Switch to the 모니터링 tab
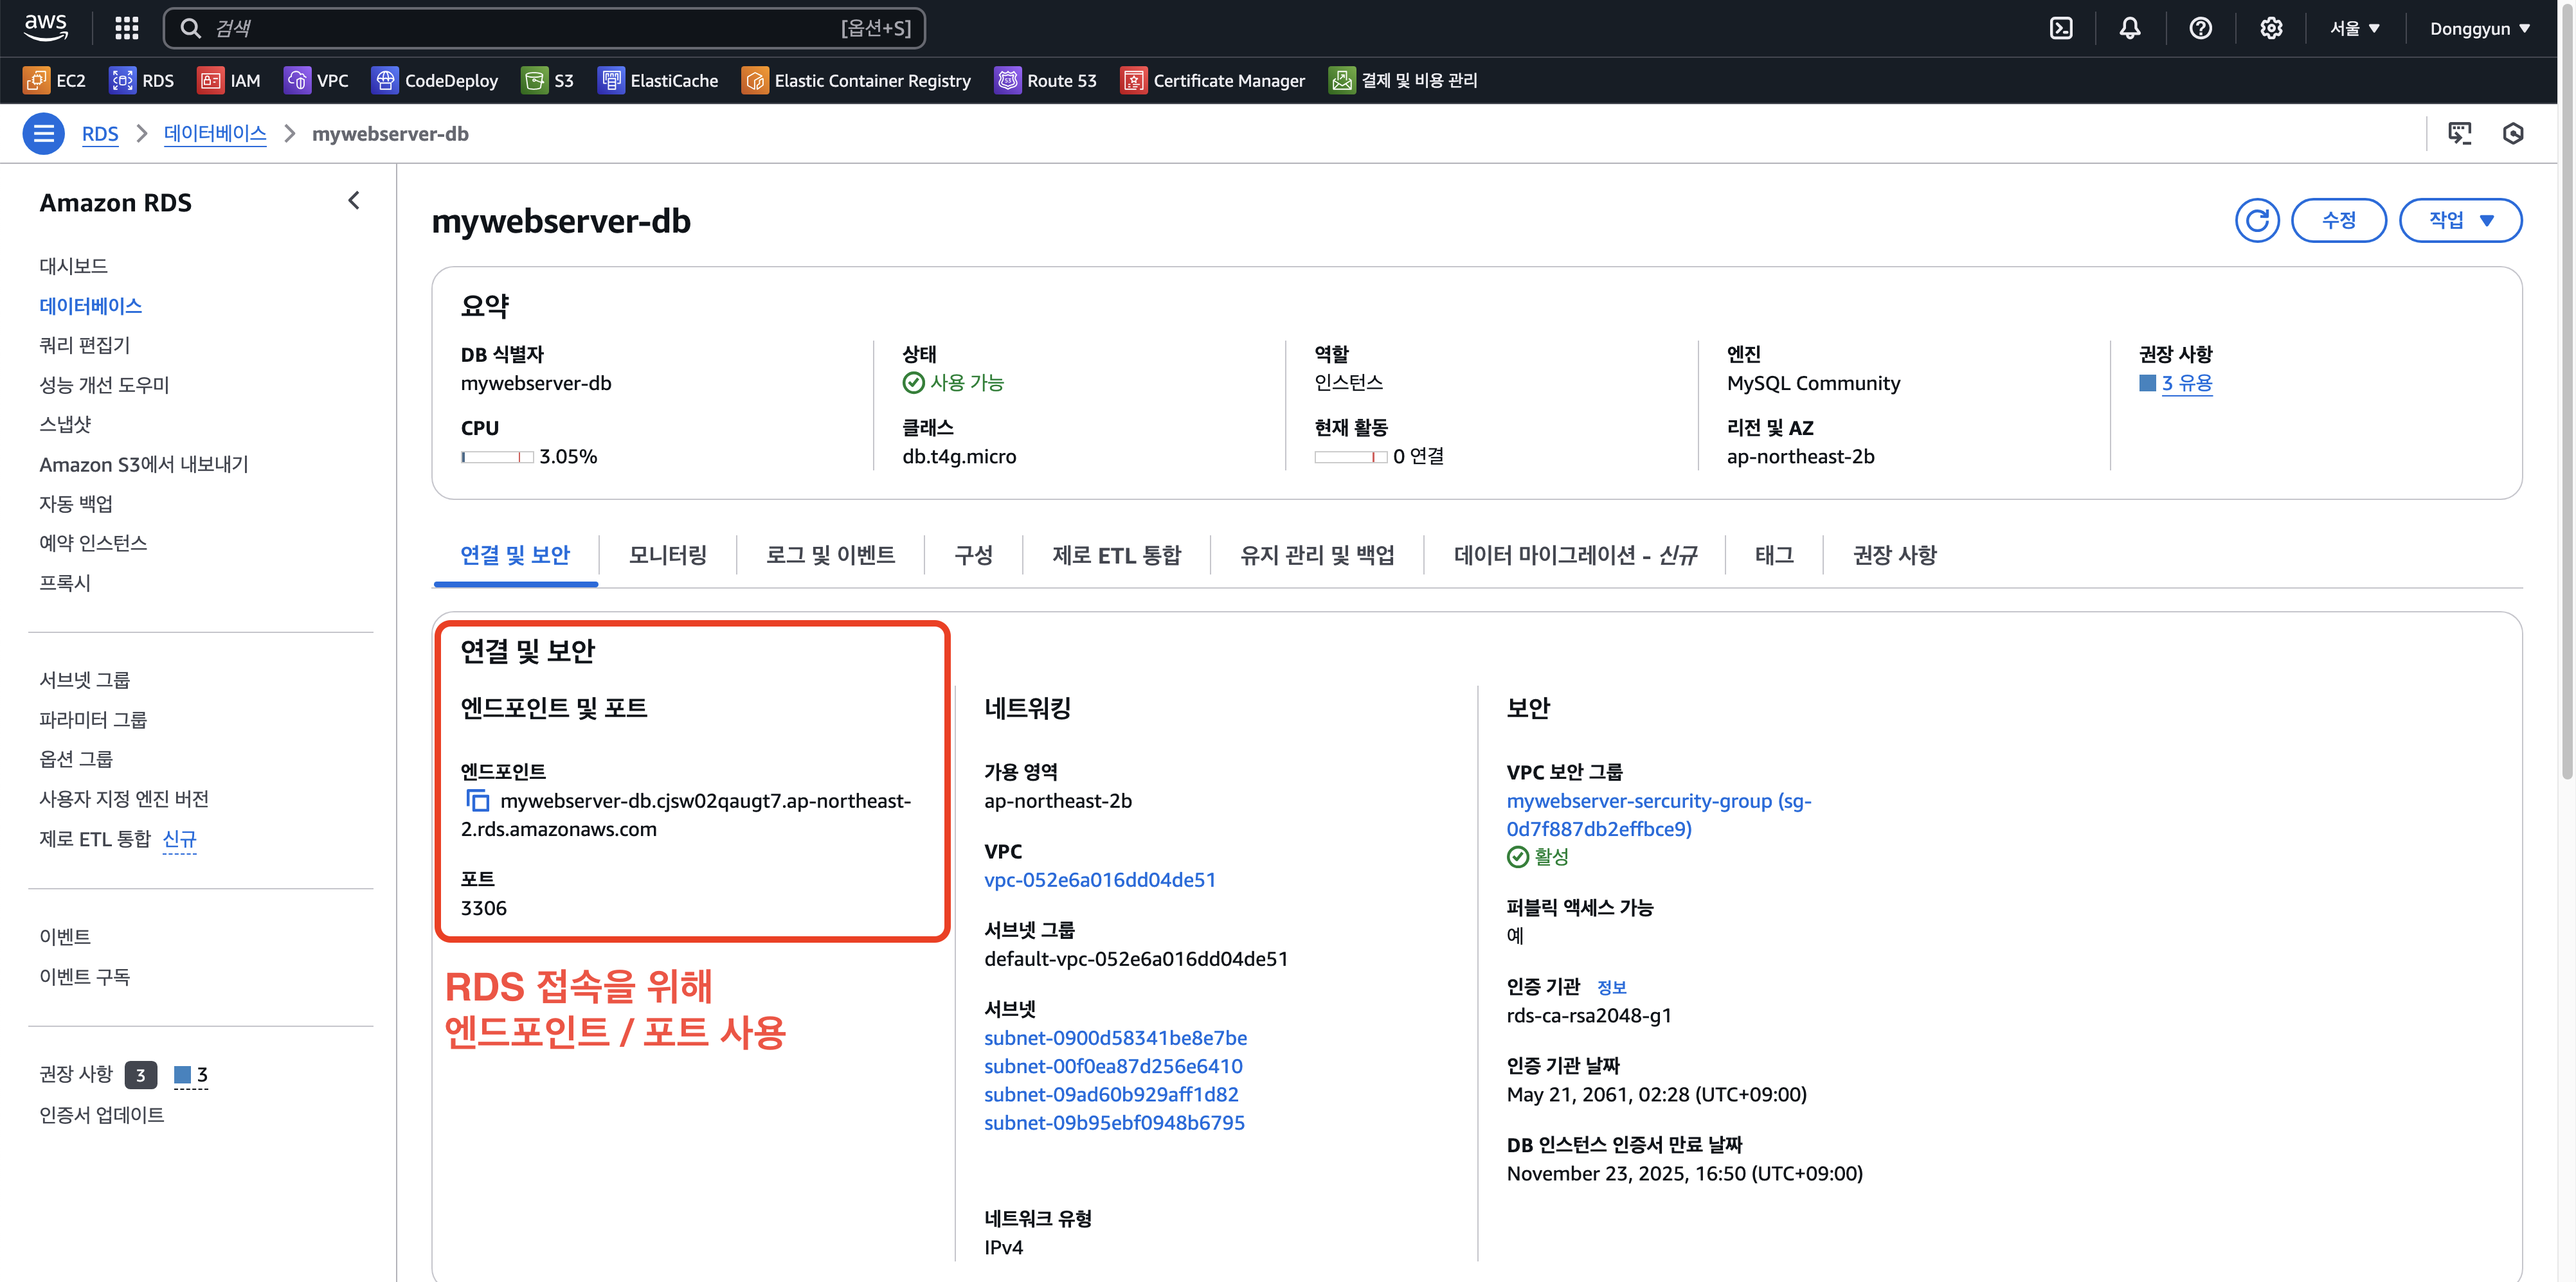 point(668,555)
